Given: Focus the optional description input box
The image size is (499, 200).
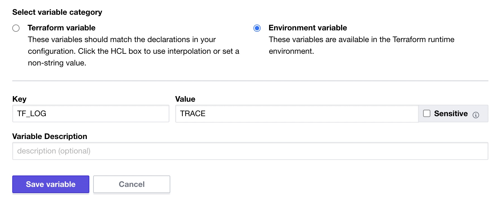Looking at the screenshot, I should 250,151.
